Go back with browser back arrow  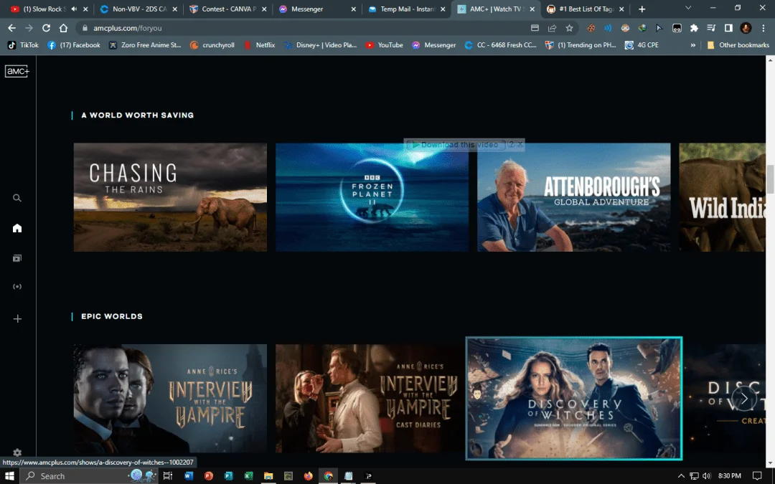point(12,28)
